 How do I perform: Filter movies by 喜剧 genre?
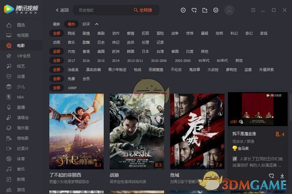(101, 34)
